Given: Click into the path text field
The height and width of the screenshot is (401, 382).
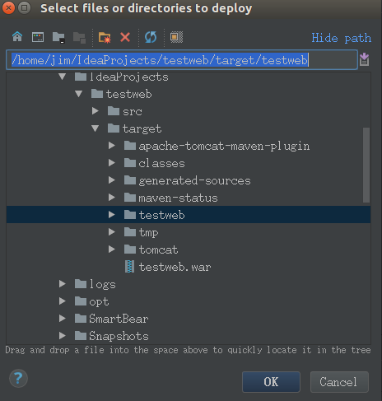Looking at the screenshot, I should [182, 59].
